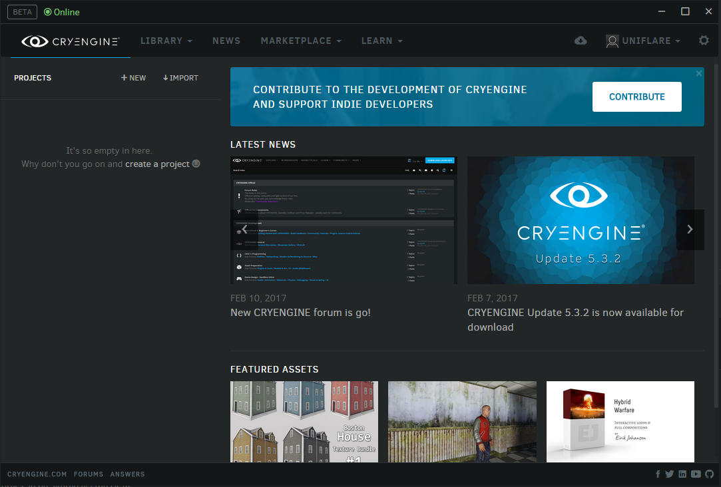Open 'New CRYENGINE forum is go!' headline
The height and width of the screenshot is (487, 721).
(300, 313)
